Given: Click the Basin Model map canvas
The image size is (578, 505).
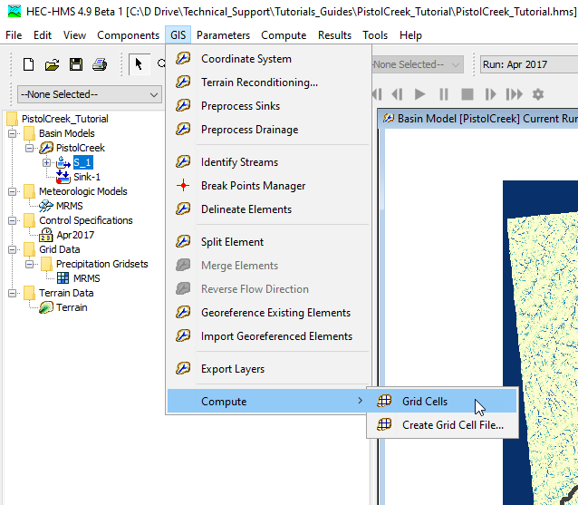Looking at the screenshot, I should tap(481, 317).
